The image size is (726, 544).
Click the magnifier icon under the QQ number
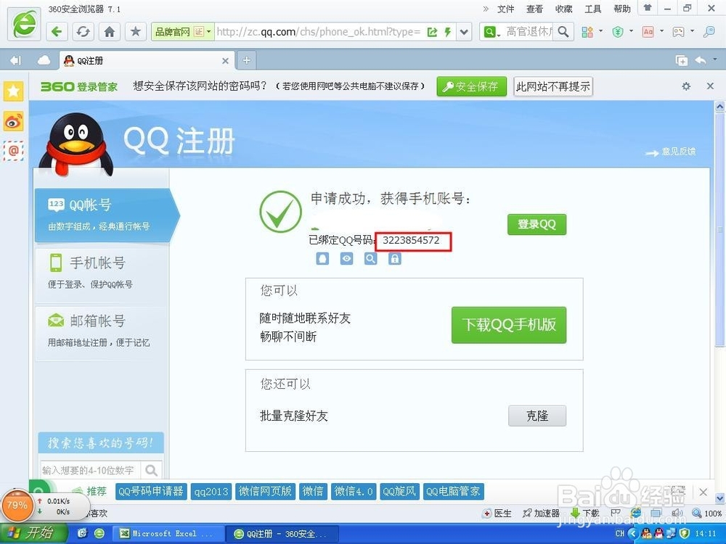coord(370,259)
